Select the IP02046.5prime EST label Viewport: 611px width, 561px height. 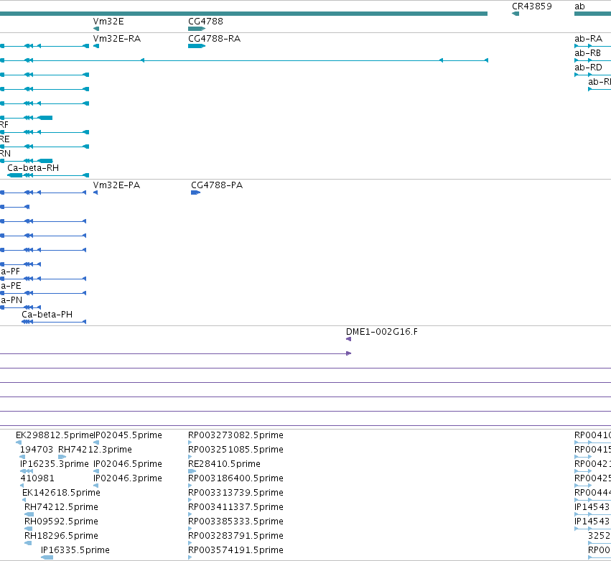pyautogui.click(x=127, y=464)
